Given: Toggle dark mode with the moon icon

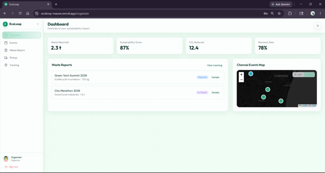Looking at the screenshot, I should pos(318,26).
